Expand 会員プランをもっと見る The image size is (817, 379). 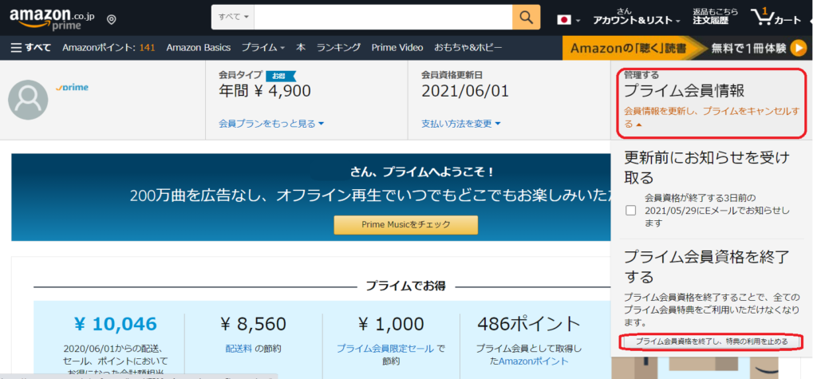pos(271,124)
